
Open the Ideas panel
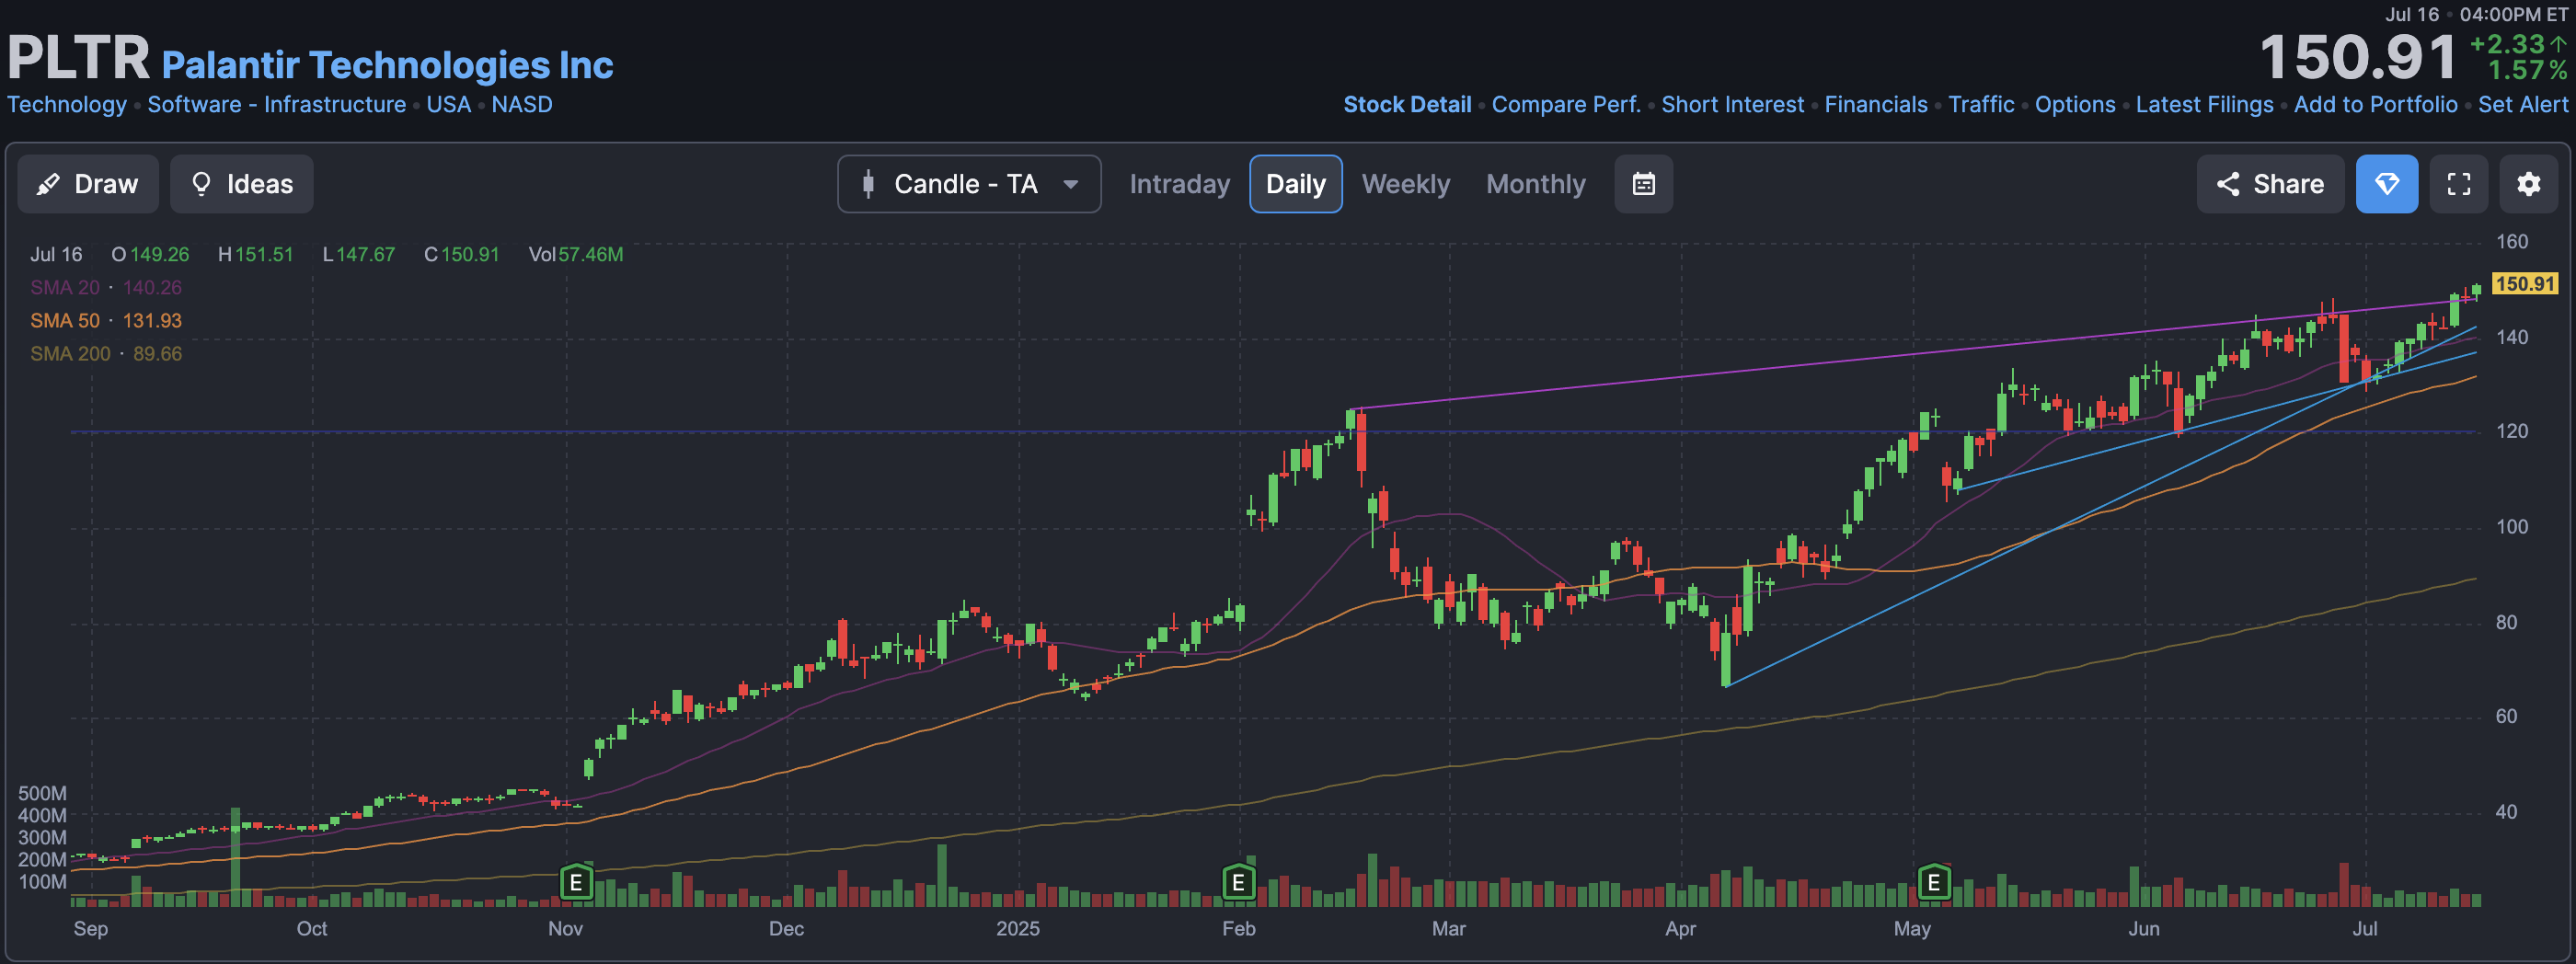point(241,184)
